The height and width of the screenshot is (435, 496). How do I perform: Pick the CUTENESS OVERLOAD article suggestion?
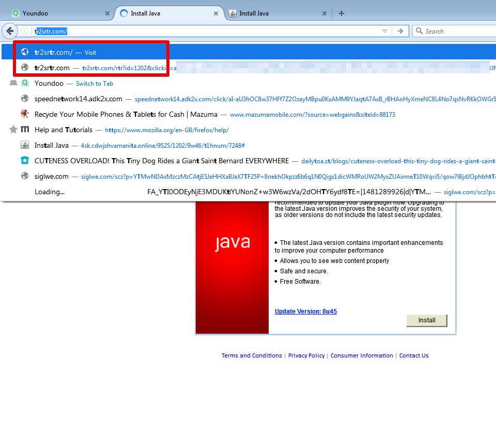pos(162,161)
